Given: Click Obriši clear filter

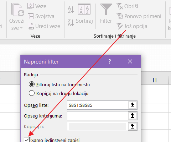Looking at the screenshot, I should (x=127, y=6).
